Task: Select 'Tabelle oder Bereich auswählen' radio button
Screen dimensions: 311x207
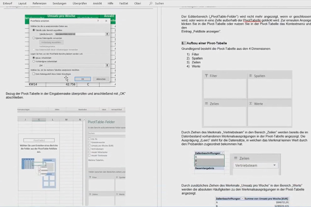Action: point(34,30)
